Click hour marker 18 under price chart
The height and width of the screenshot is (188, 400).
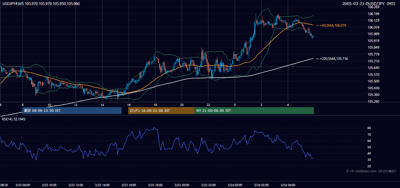(x=155, y=105)
